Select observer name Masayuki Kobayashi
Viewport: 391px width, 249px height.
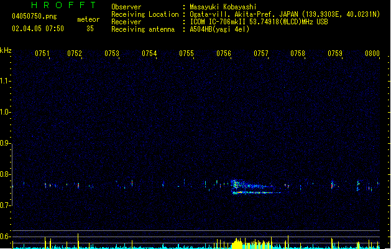223,7
